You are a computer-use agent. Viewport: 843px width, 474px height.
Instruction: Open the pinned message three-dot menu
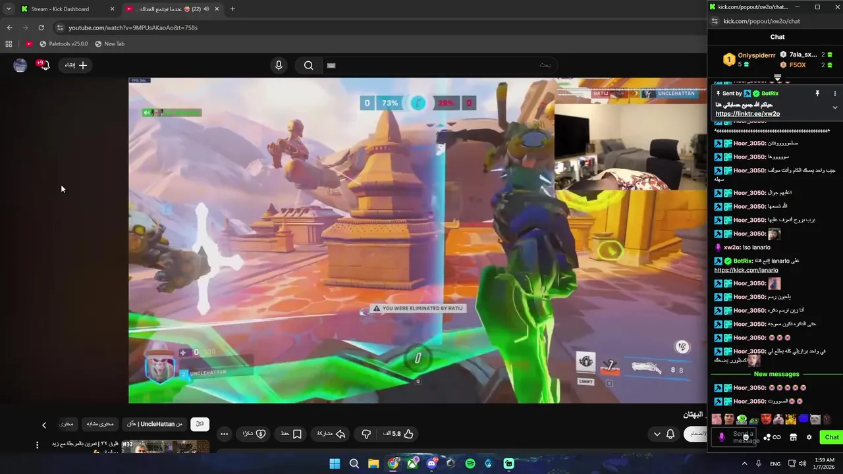[835, 93]
